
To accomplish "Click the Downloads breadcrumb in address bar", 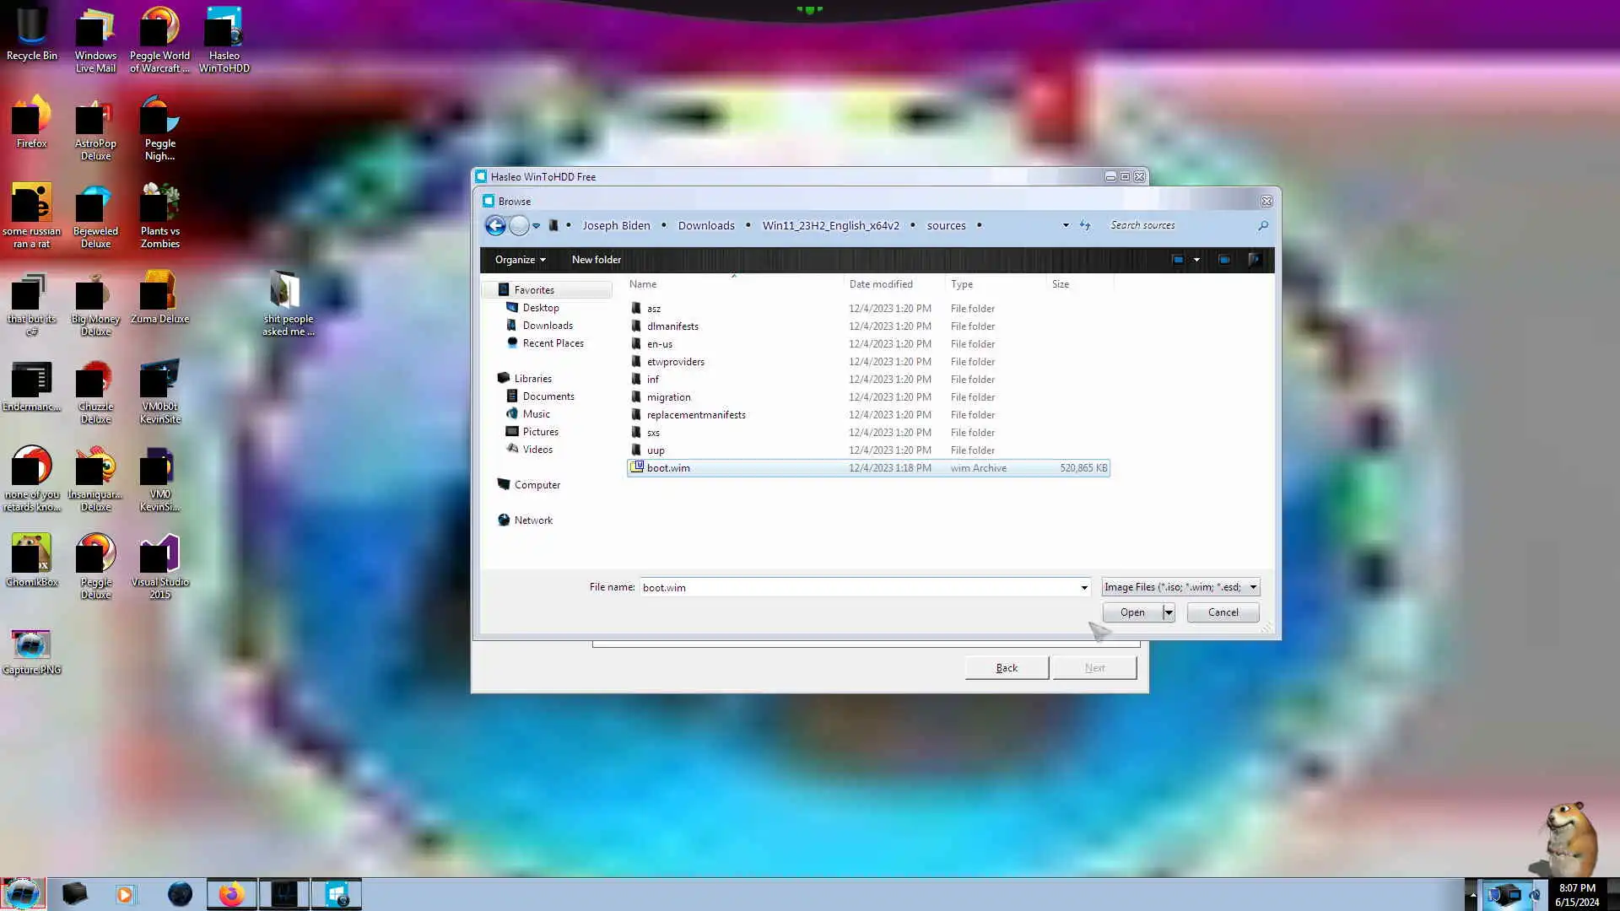I will point(705,225).
